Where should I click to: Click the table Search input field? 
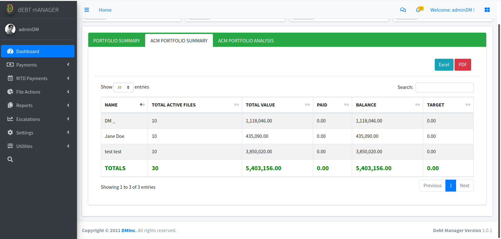tap(444, 88)
